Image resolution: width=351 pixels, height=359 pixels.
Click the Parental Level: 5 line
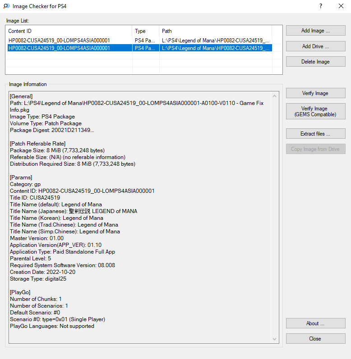pyautogui.click(x=31, y=259)
